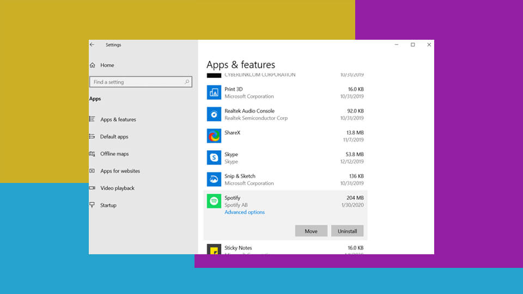The image size is (523, 294).
Task: Select the Startup sidebar icon
Action: (x=92, y=205)
